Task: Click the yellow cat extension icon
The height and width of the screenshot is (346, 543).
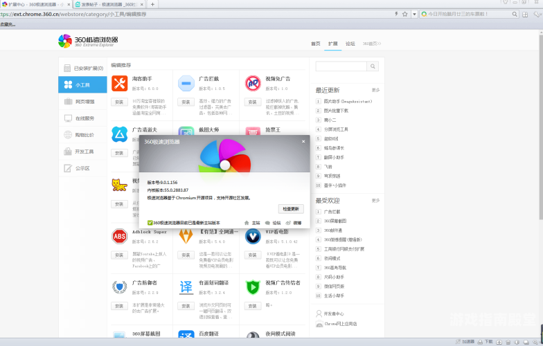Action: [x=119, y=185]
